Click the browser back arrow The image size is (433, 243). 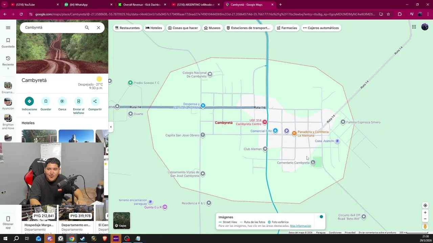(5, 14)
